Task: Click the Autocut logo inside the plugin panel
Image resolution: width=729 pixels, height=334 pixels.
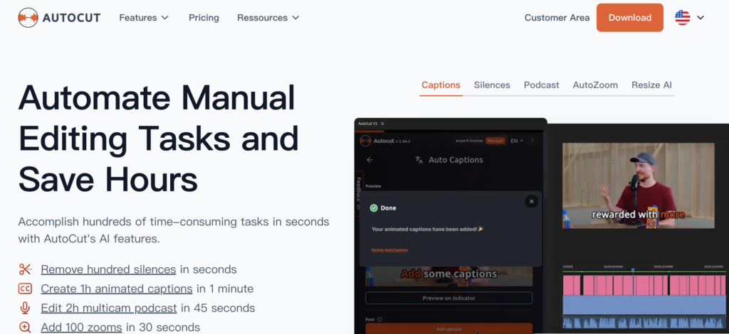Action: point(365,141)
